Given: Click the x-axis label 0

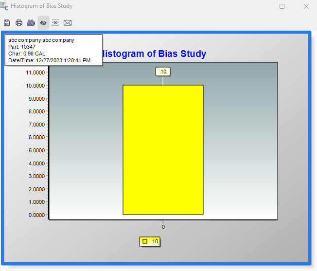Looking at the screenshot, I should pyautogui.click(x=163, y=227).
